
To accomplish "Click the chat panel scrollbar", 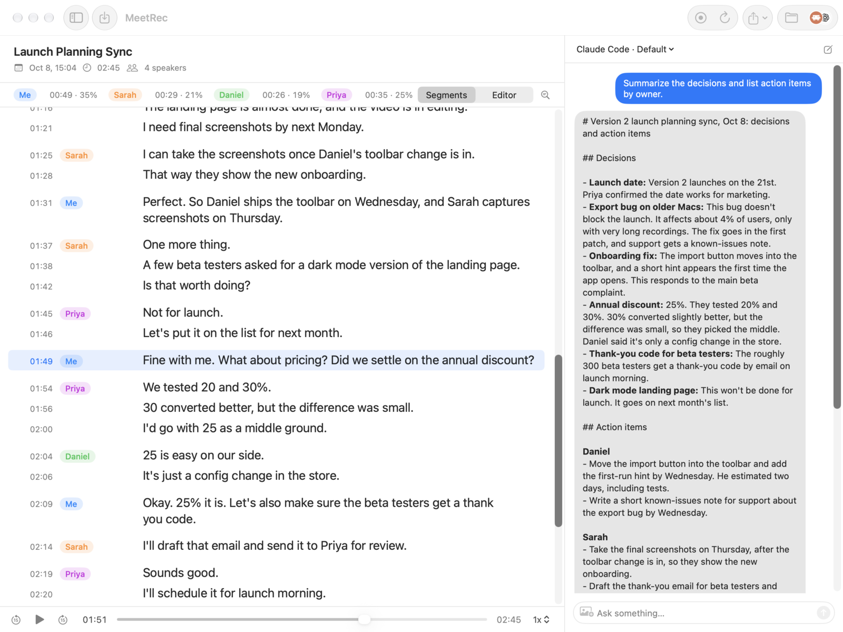I will [837, 237].
